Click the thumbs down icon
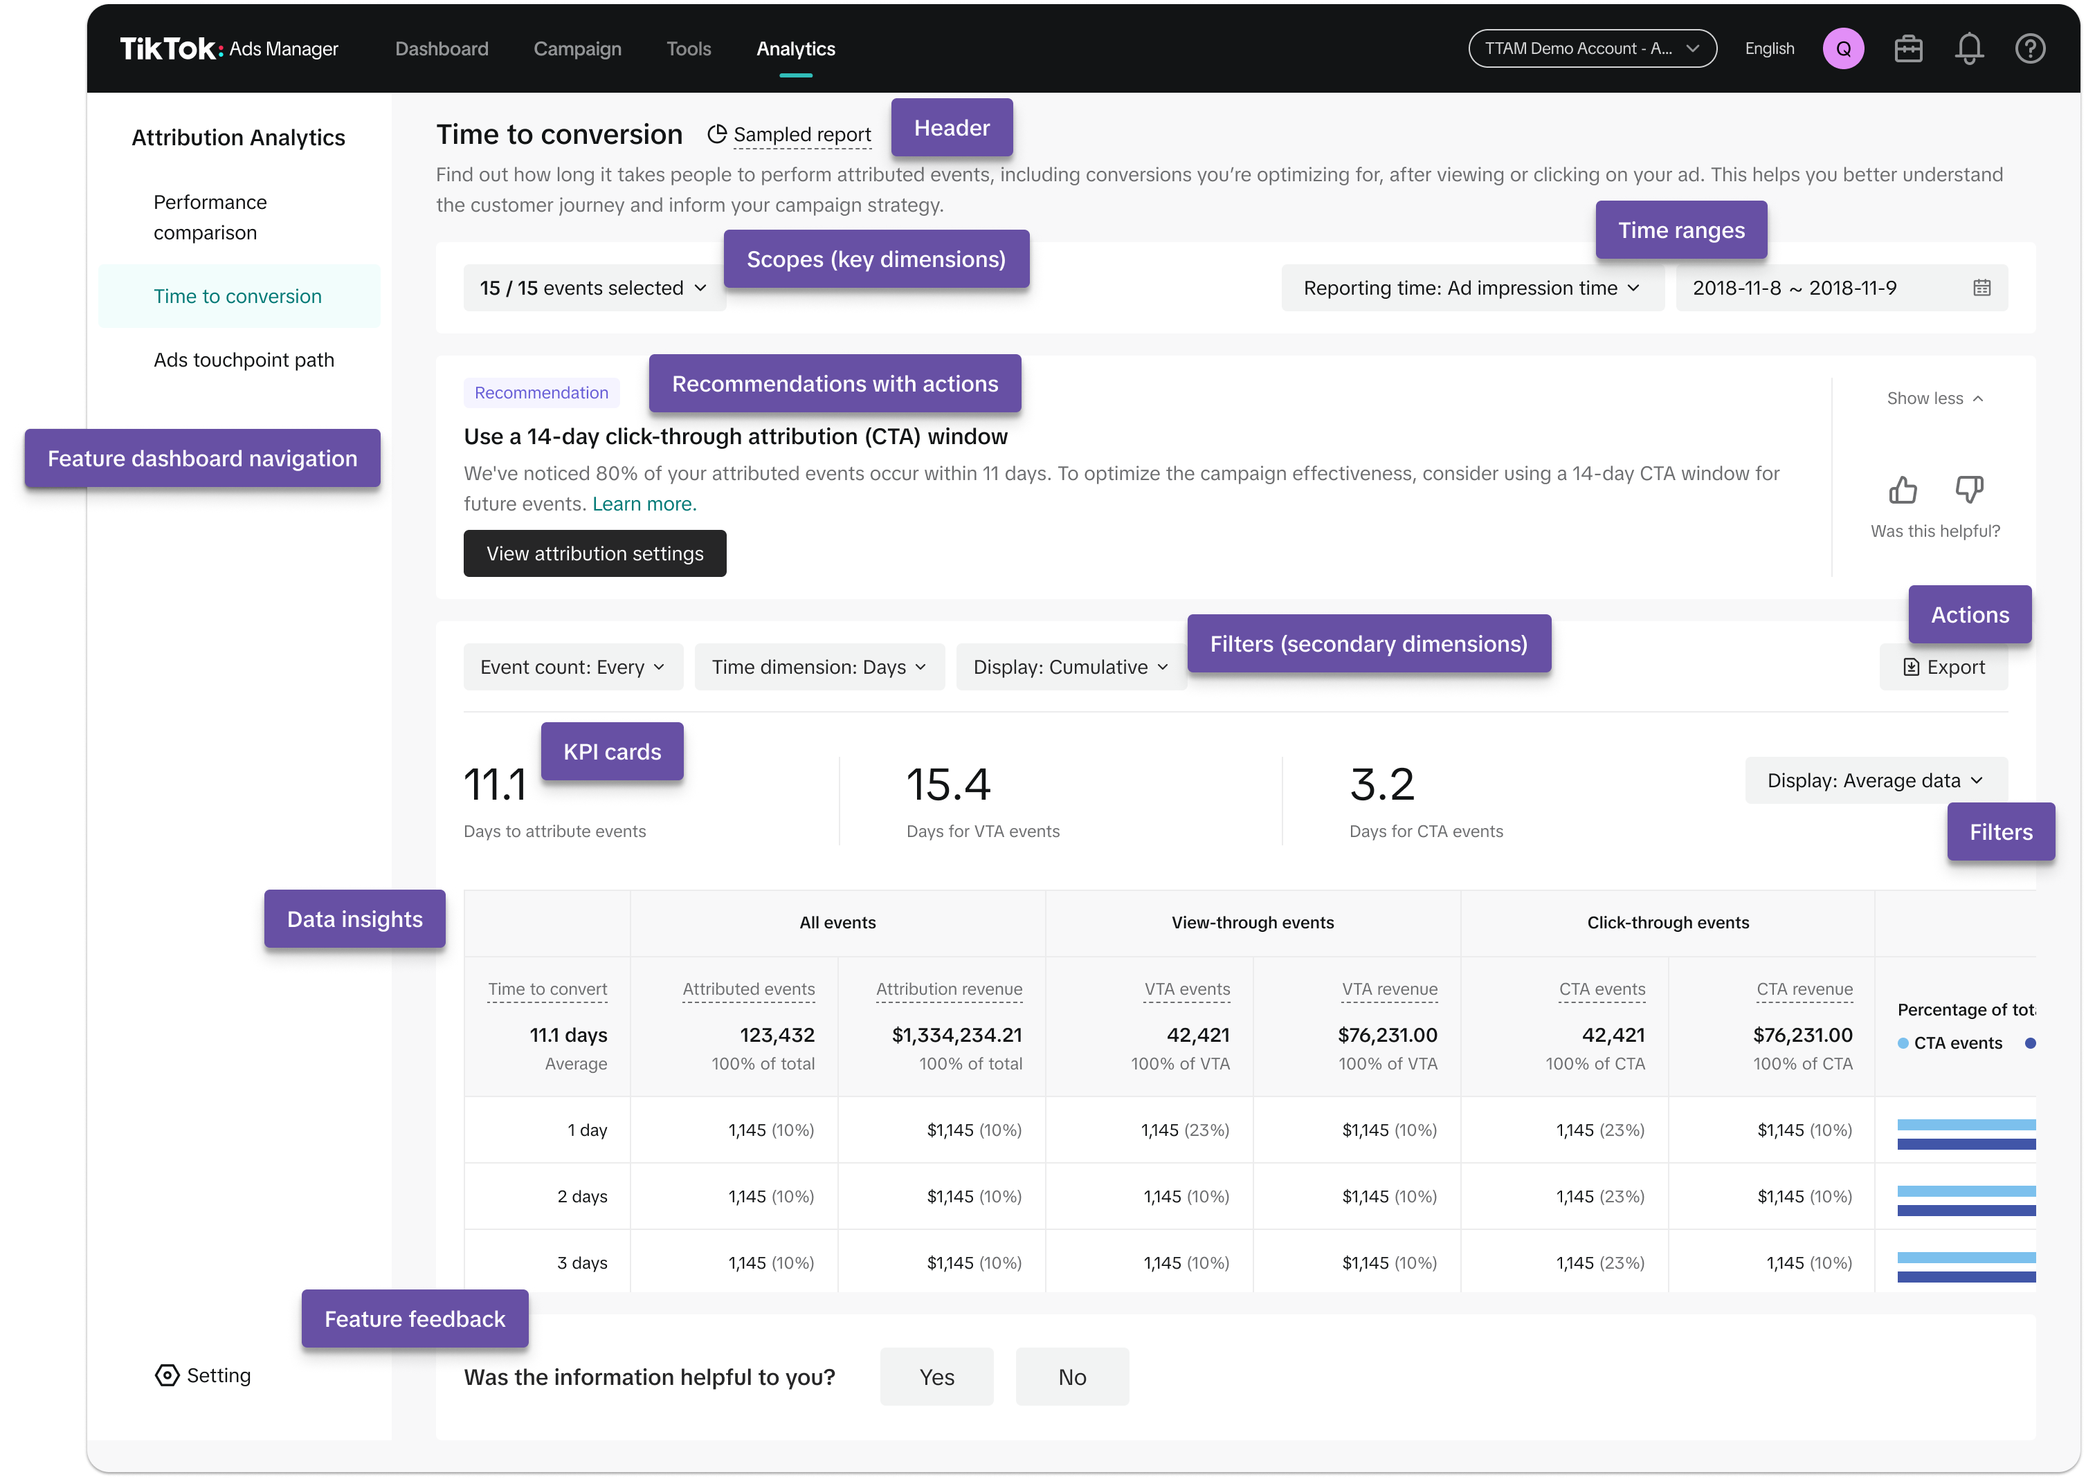The height and width of the screenshot is (1479, 2086). point(1968,489)
